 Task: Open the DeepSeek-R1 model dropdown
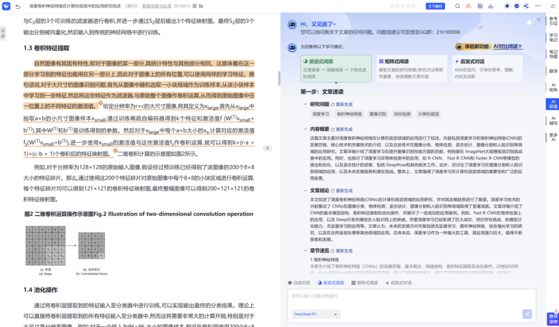316,314
